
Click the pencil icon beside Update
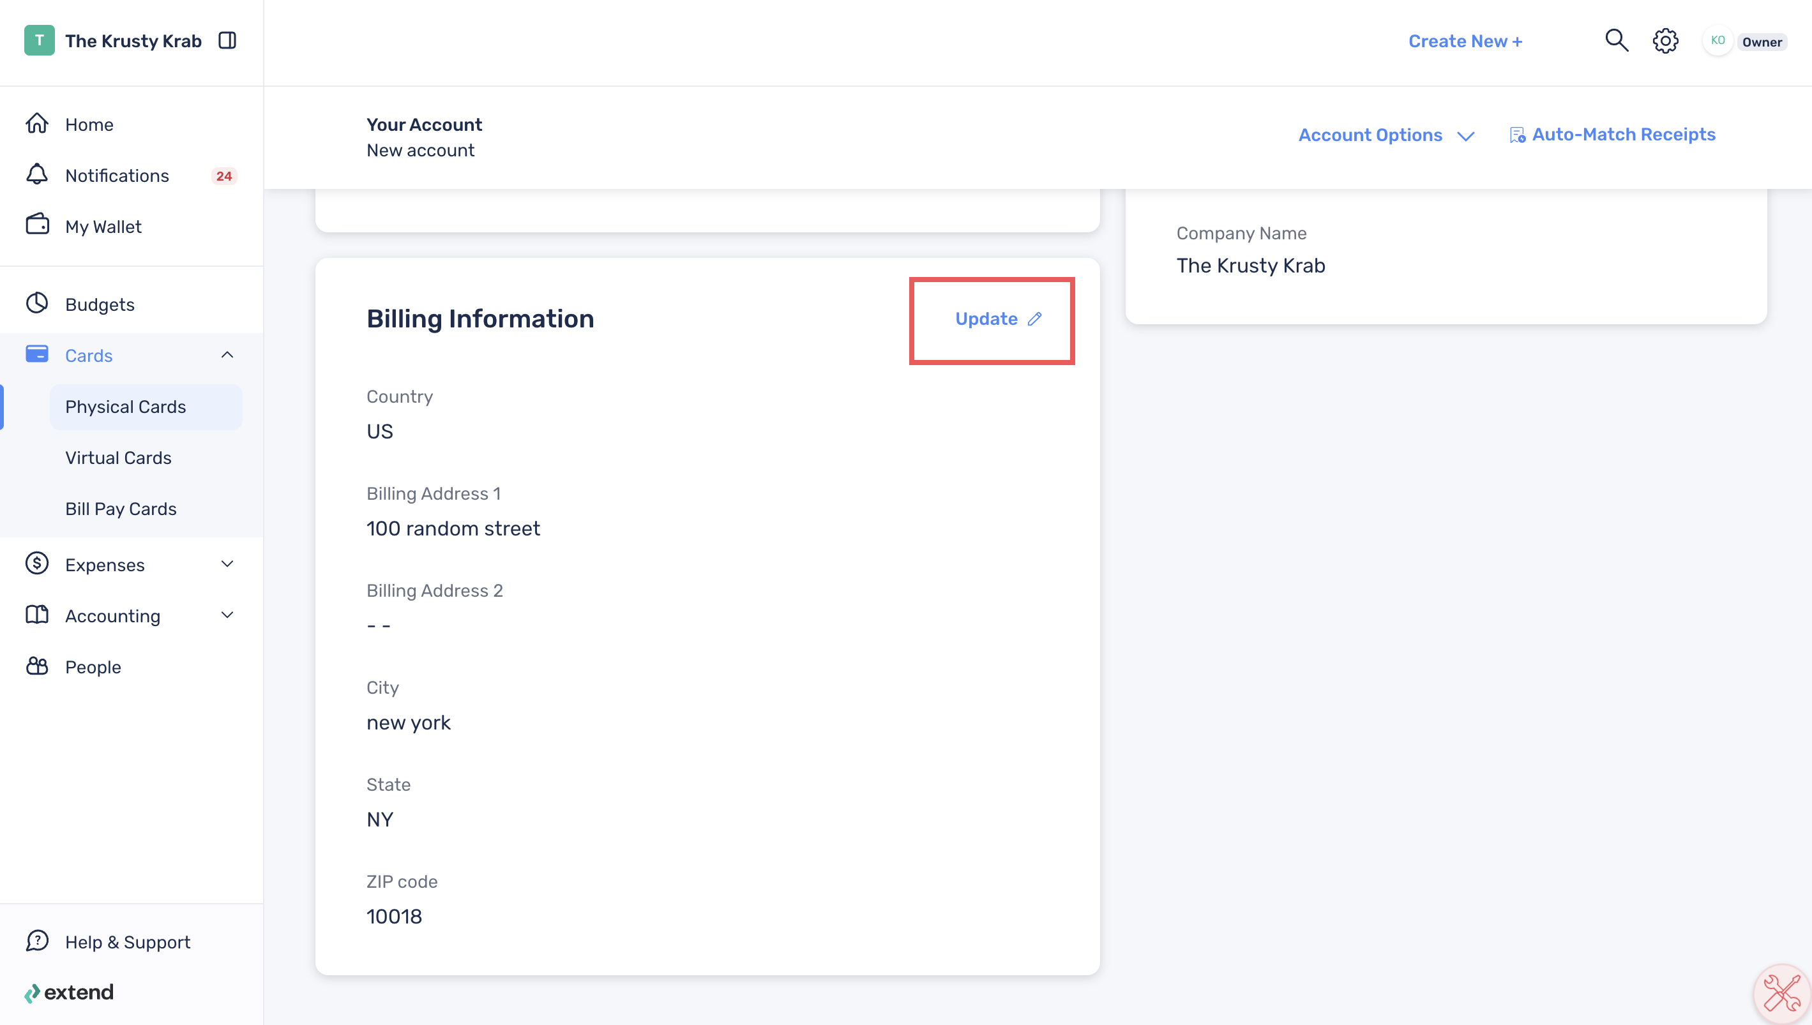click(x=1034, y=319)
